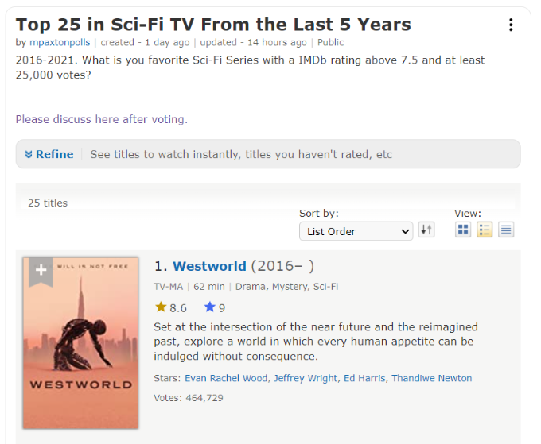Switch to grid view
Image resolution: width=541 pixels, height=444 pixels.
pyautogui.click(x=463, y=230)
